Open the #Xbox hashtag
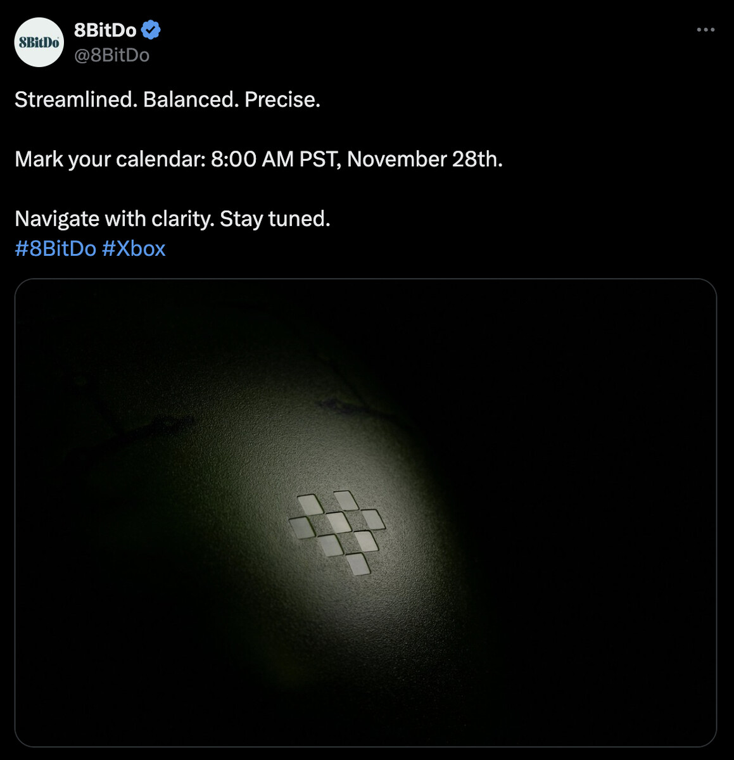This screenshot has height=760, width=734. pos(134,248)
